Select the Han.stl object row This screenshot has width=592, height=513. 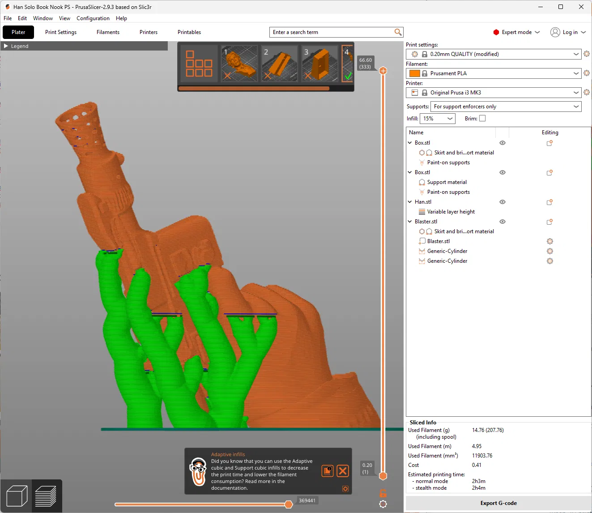pyautogui.click(x=498, y=202)
